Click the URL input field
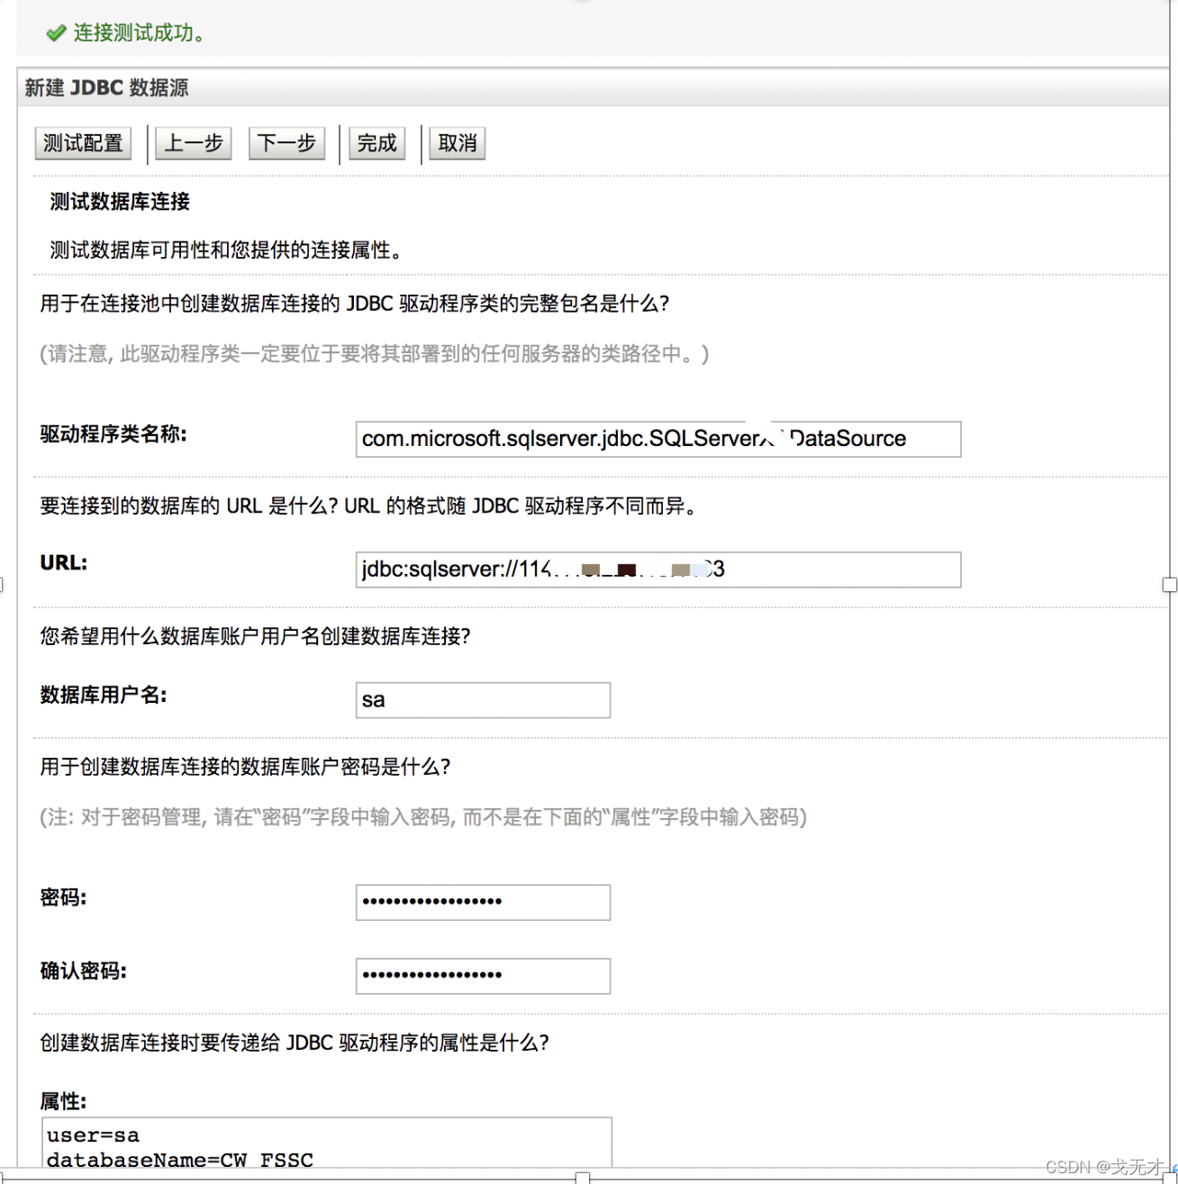The image size is (1178, 1184). point(658,569)
